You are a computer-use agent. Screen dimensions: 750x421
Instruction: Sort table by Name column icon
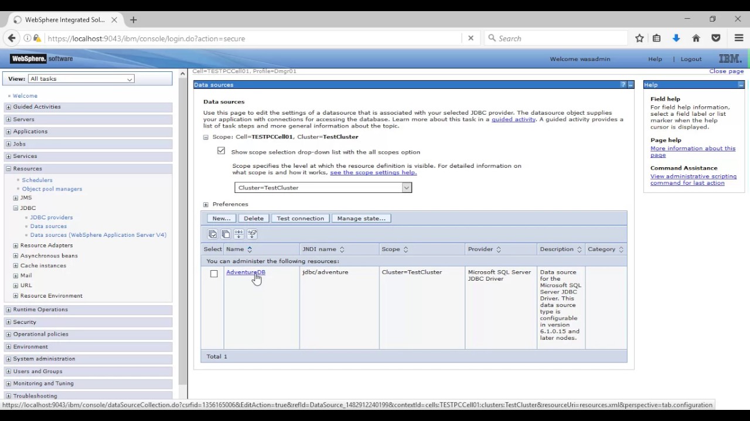(x=250, y=249)
